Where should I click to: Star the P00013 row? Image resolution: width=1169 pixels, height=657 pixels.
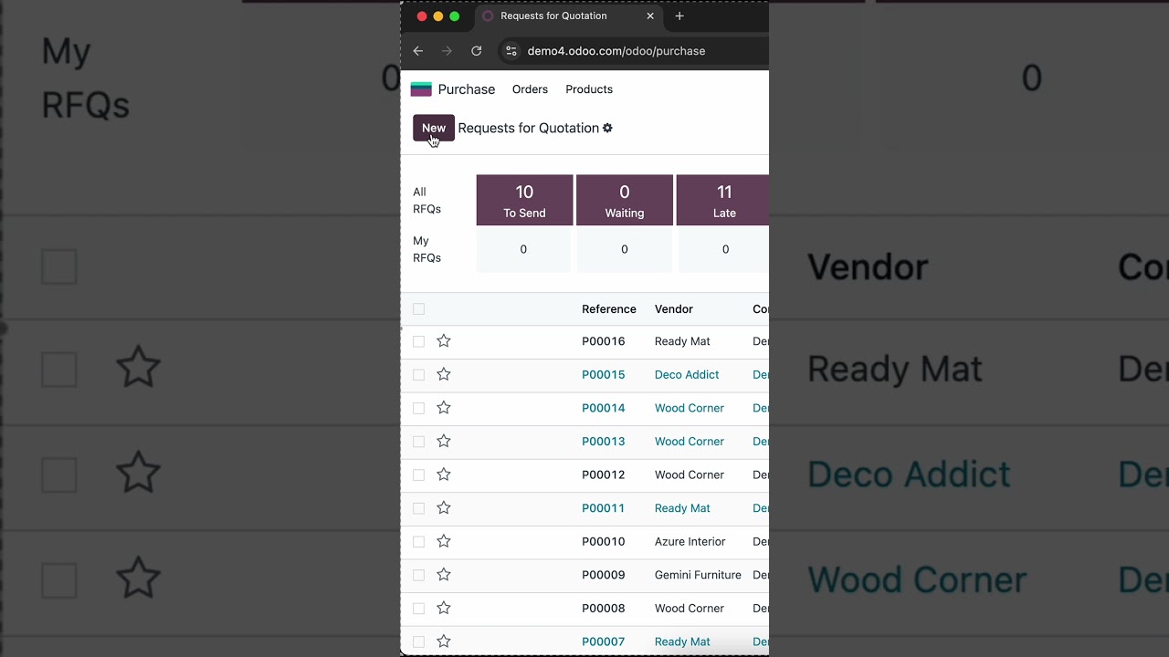pyautogui.click(x=444, y=441)
